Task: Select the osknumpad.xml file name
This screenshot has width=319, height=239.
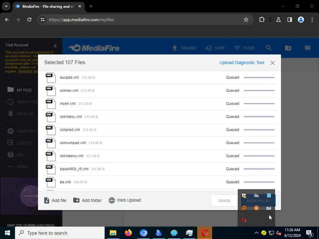Action: tap(73, 143)
